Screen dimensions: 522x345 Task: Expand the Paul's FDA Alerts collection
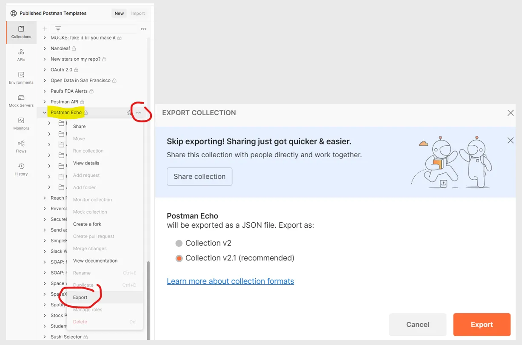[x=45, y=91]
